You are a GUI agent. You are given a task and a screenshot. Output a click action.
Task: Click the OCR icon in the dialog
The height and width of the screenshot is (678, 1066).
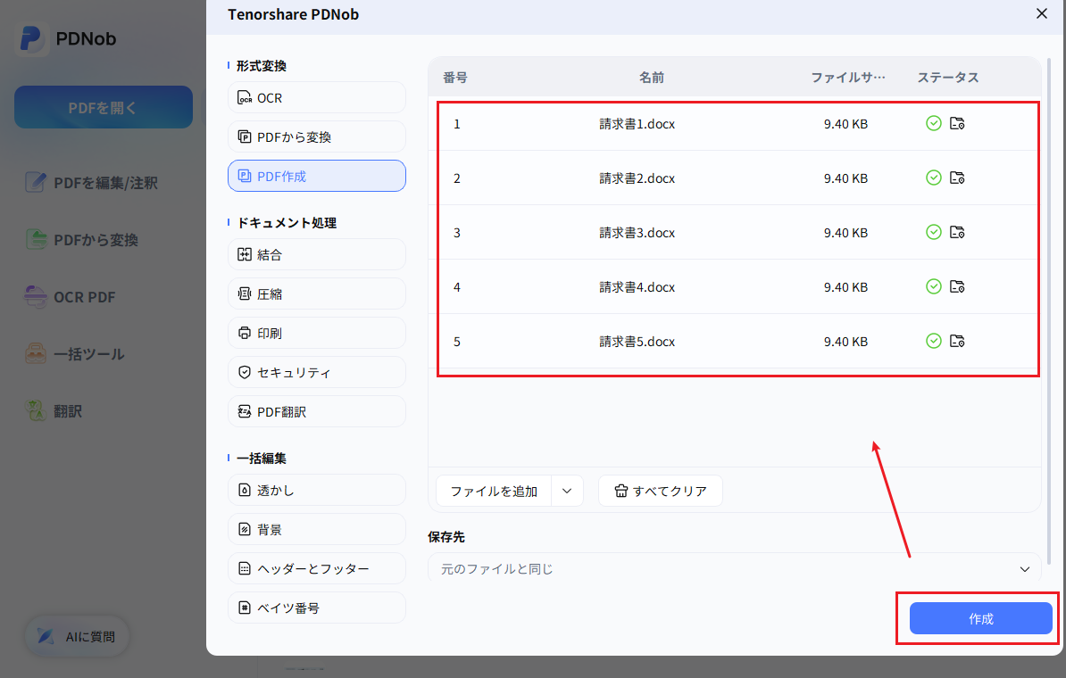[x=245, y=98]
